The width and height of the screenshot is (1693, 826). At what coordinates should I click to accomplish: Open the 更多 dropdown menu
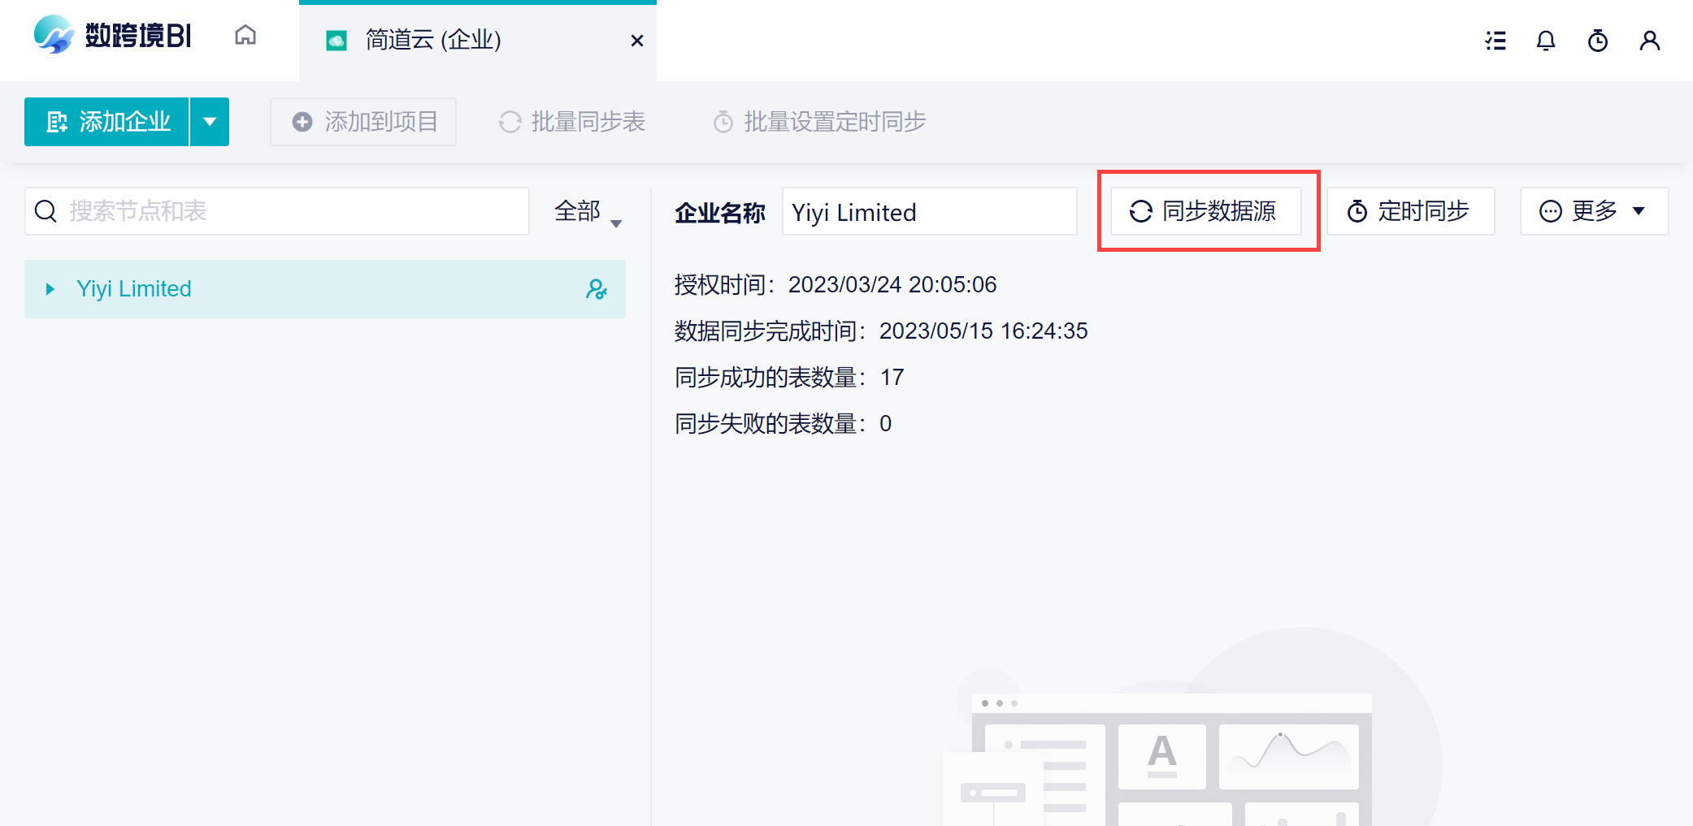(1595, 211)
